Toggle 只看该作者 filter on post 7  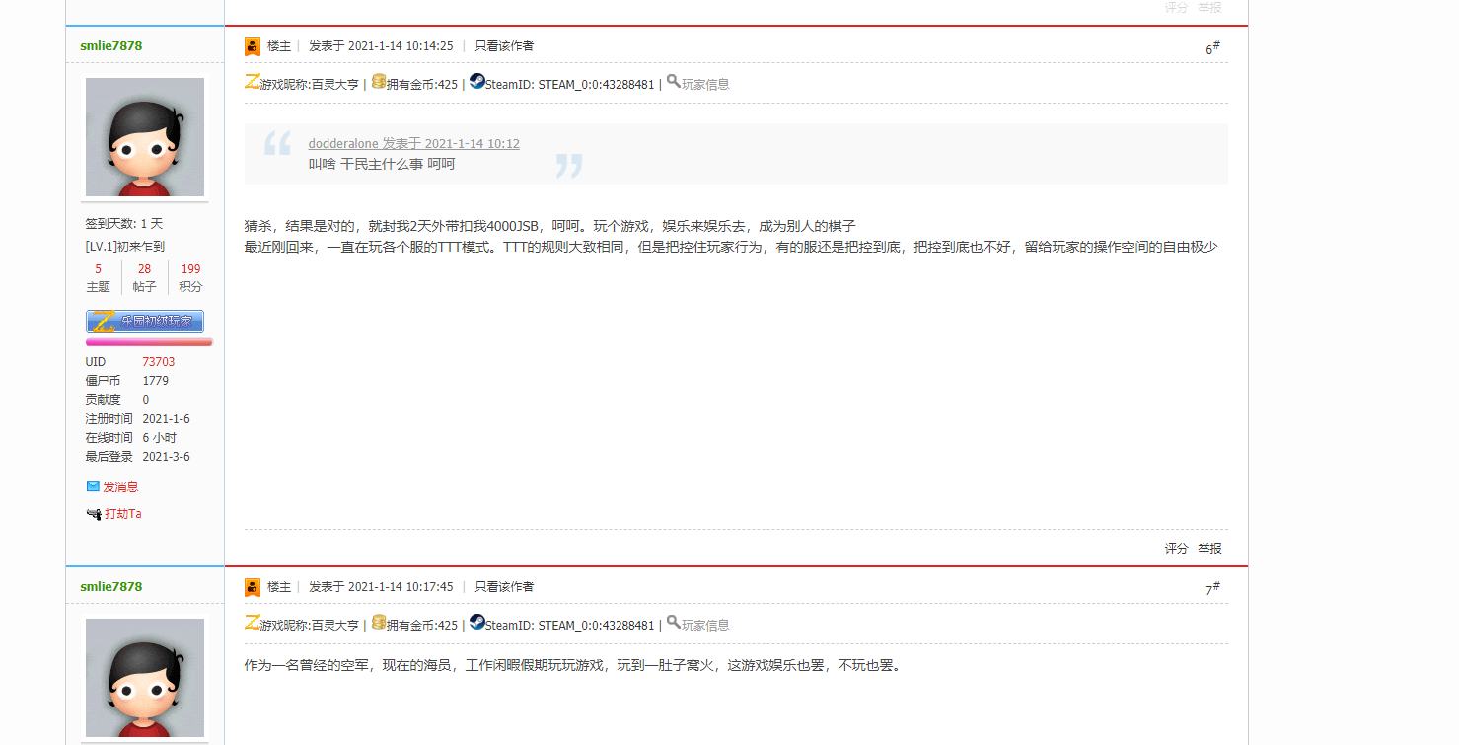coord(502,586)
